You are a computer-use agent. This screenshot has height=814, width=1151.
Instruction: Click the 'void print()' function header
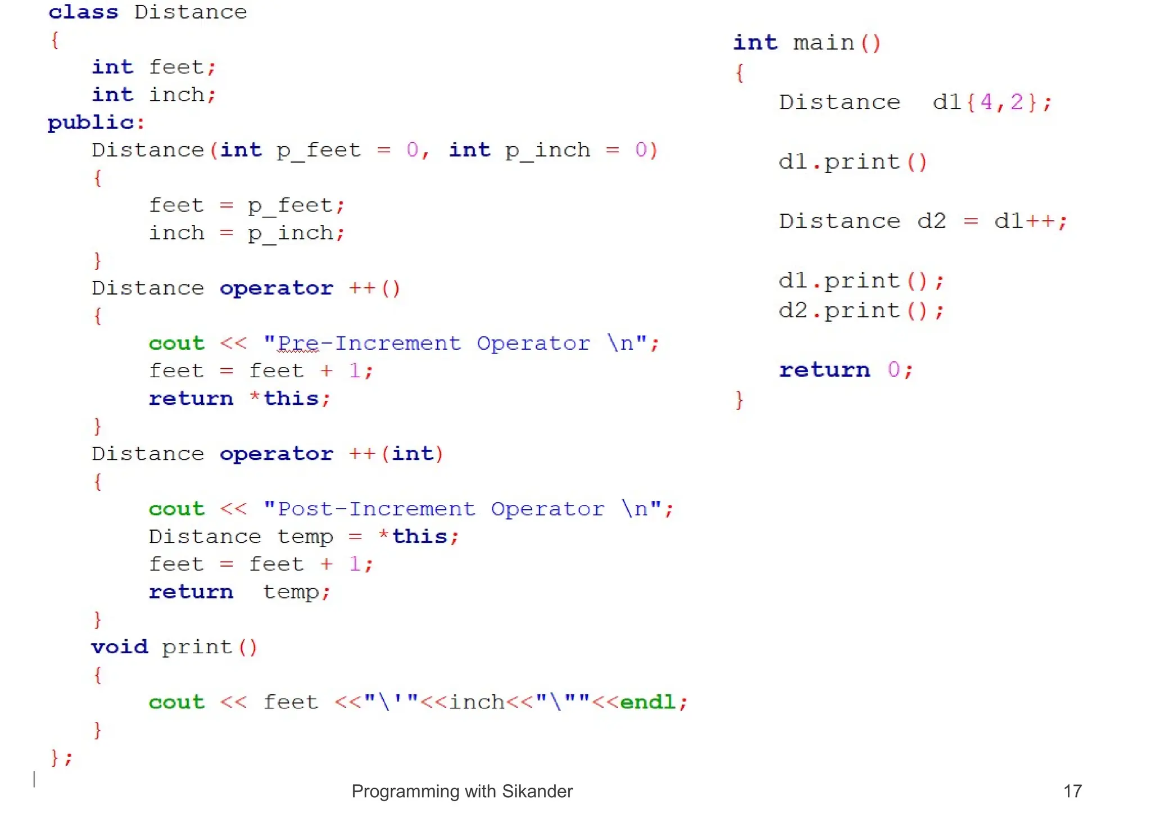click(x=174, y=647)
